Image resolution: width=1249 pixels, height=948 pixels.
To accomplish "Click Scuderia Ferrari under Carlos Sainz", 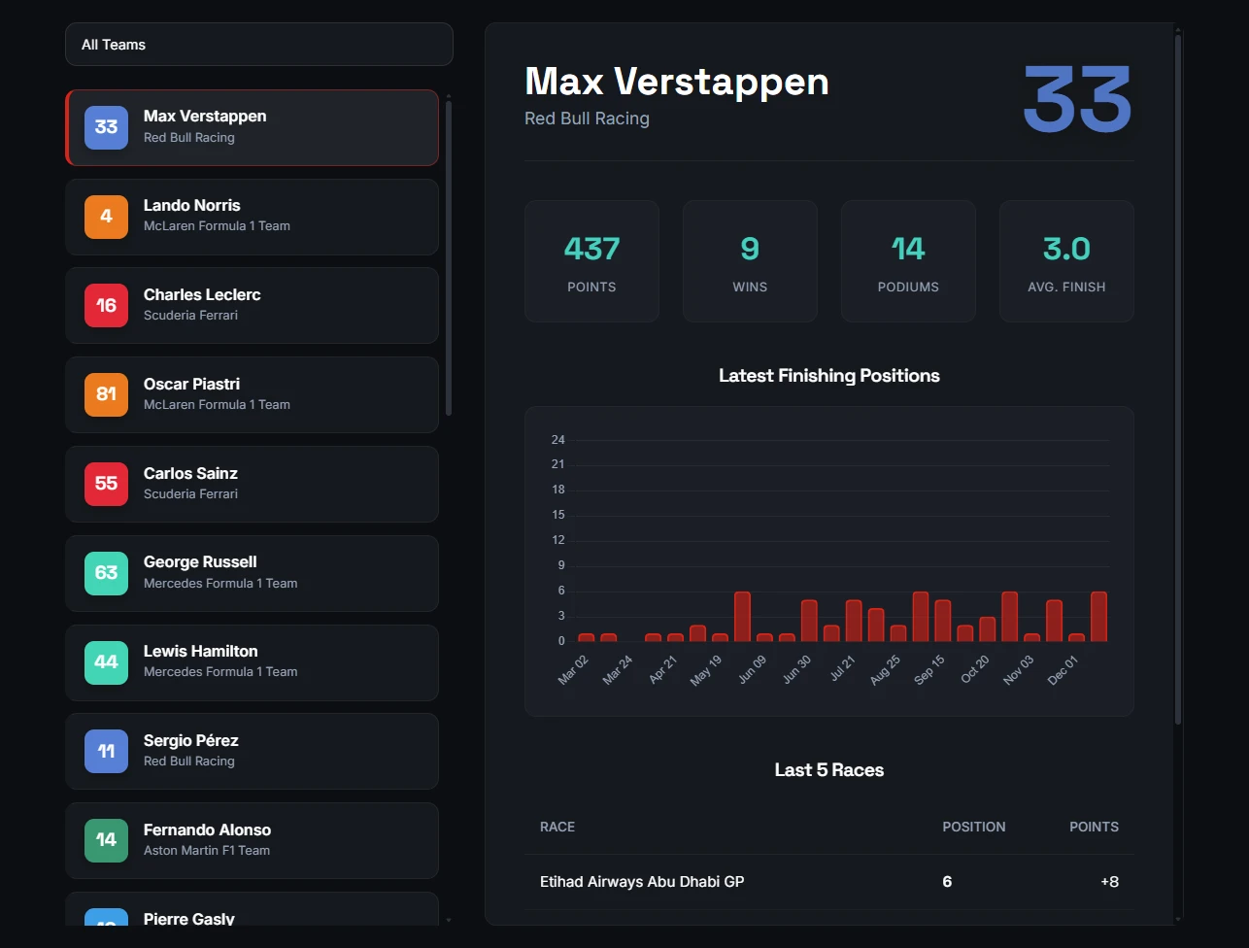I will [190, 494].
